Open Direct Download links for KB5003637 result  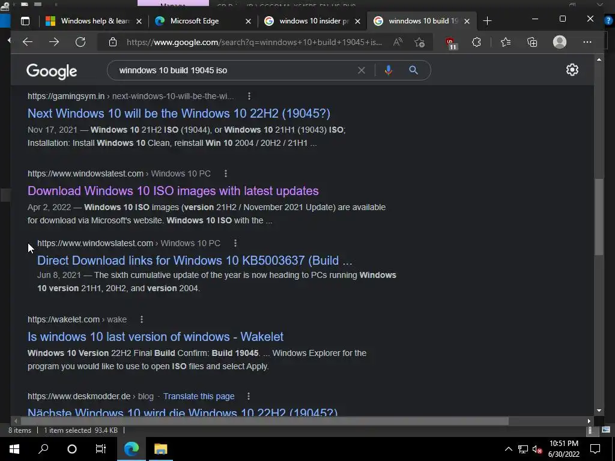click(x=195, y=261)
